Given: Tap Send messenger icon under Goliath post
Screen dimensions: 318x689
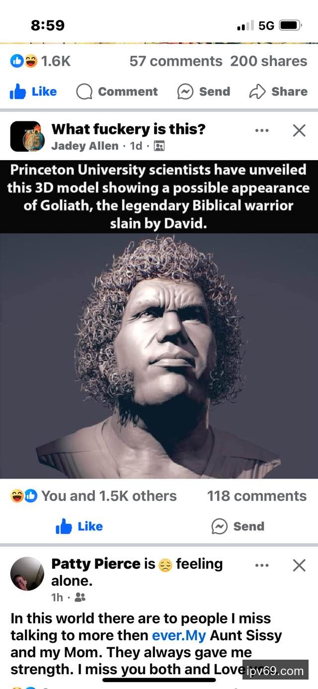Looking at the screenshot, I should click(x=220, y=526).
